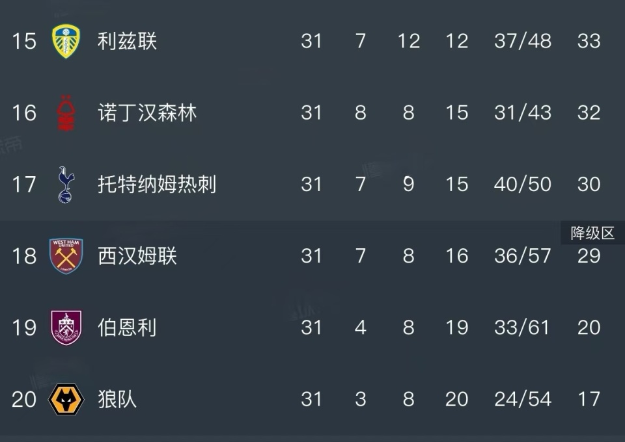The height and width of the screenshot is (442, 625).
Task: Click the Nottingham Forest club crest
Action: click(x=66, y=113)
